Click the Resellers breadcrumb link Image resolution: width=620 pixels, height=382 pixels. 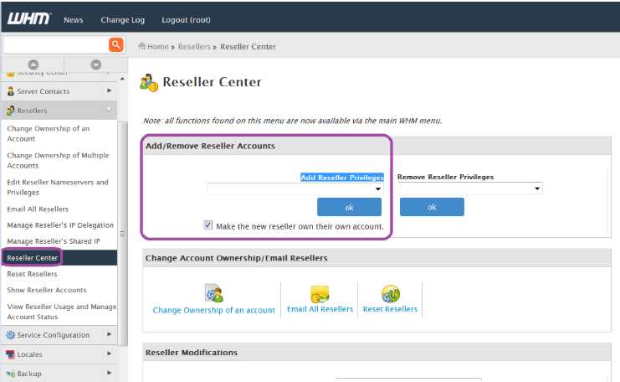[194, 47]
